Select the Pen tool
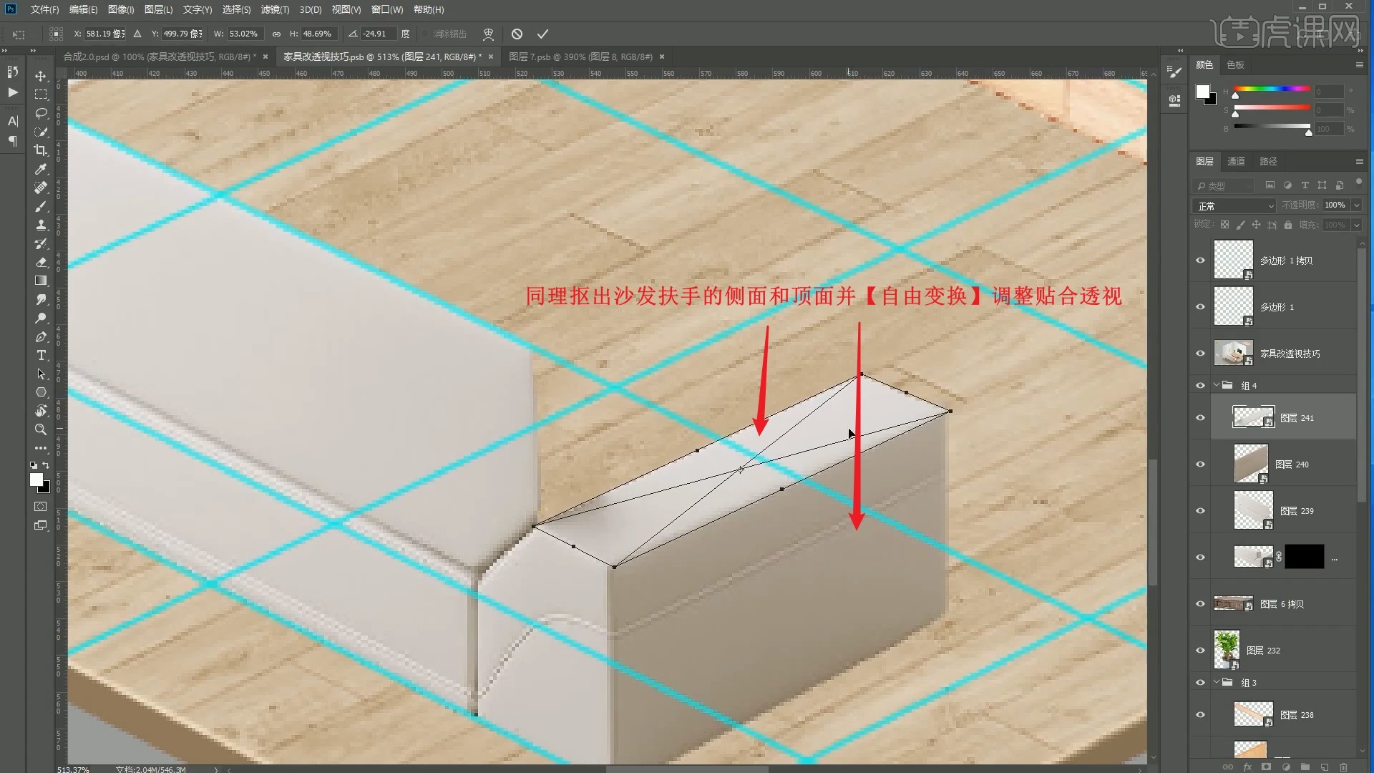 tap(41, 336)
